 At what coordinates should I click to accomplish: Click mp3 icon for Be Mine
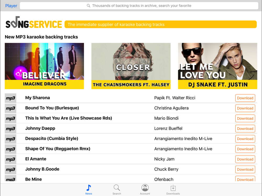coord(10,178)
